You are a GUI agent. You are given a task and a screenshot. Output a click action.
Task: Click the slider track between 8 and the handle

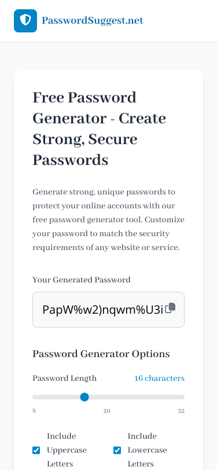(x=56, y=397)
